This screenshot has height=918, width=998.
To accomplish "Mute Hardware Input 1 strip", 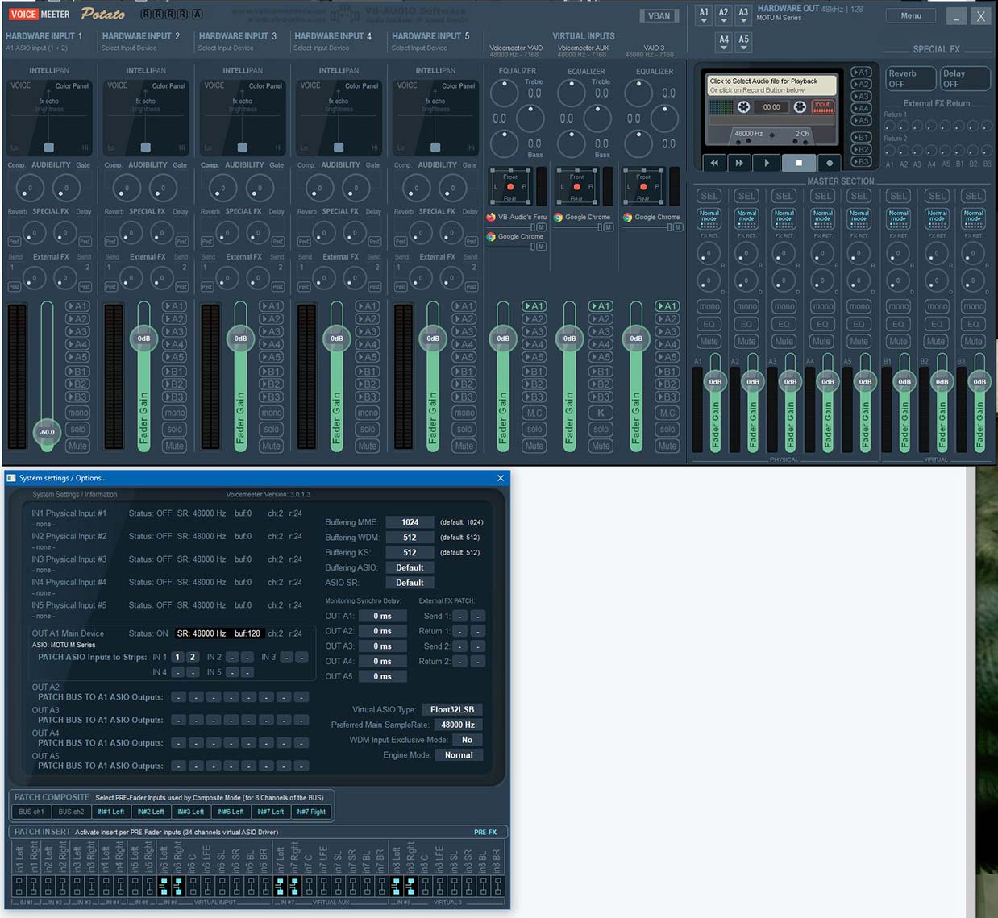I will tap(77, 446).
